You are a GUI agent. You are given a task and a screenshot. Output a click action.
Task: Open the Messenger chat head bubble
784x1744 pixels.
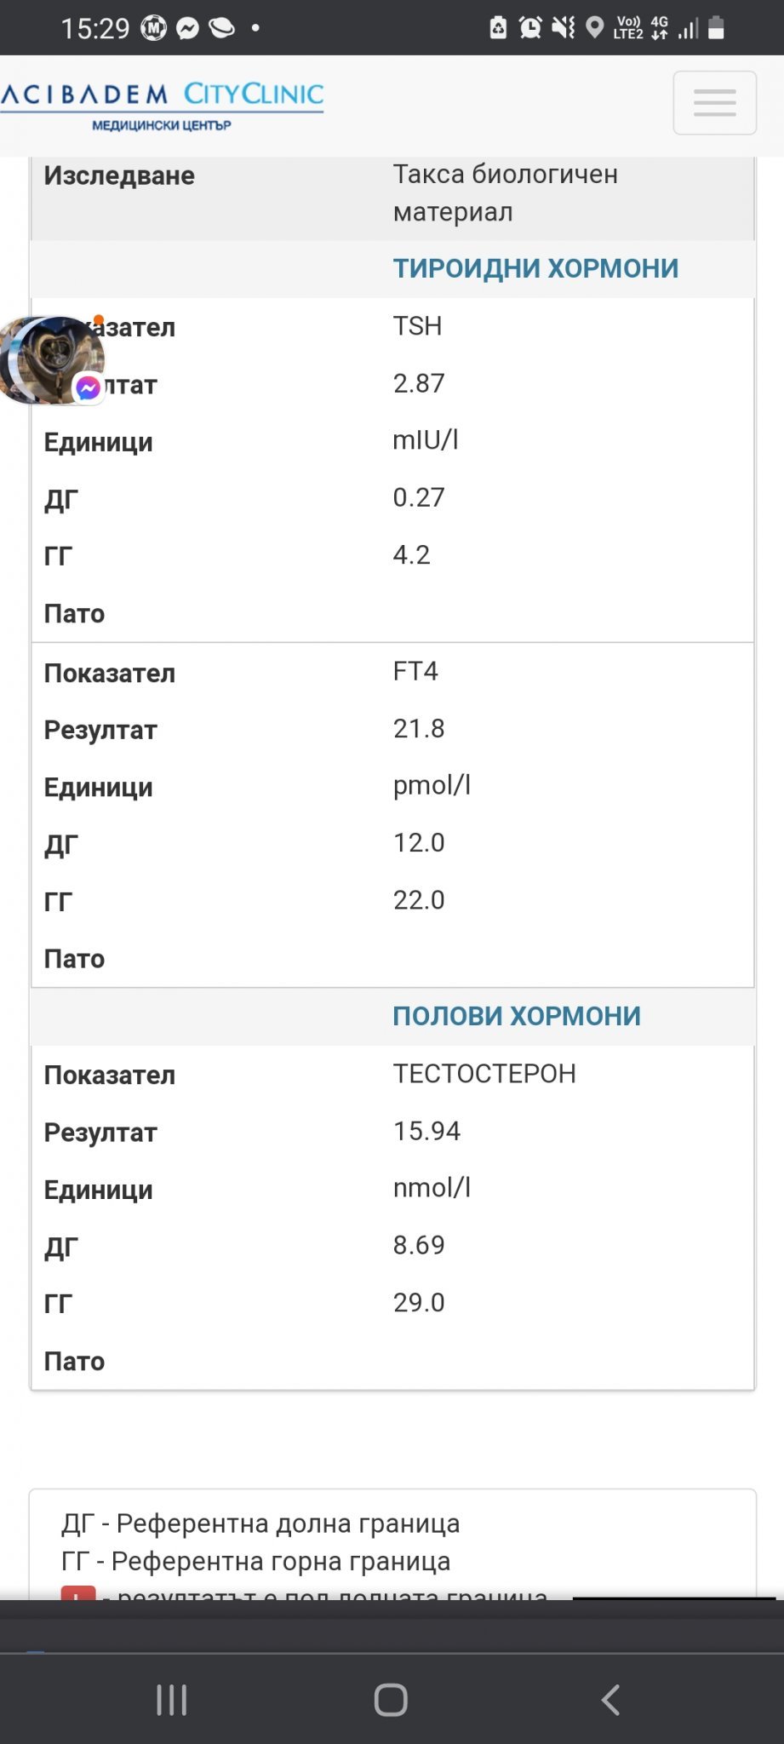(53, 360)
